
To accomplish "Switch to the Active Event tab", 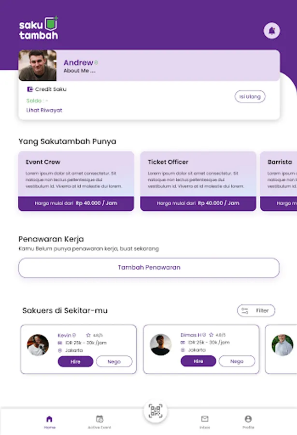I will pyautogui.click(x=99, y=422).
